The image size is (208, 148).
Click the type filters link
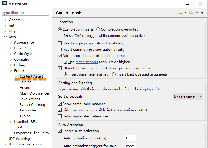click(x=156, y=89)
